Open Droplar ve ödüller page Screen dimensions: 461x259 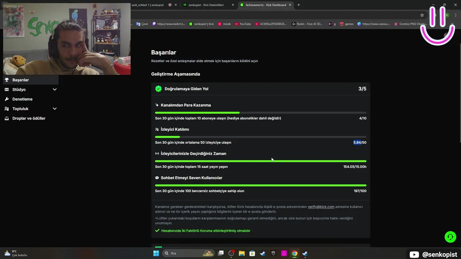[x=30, y=118]
